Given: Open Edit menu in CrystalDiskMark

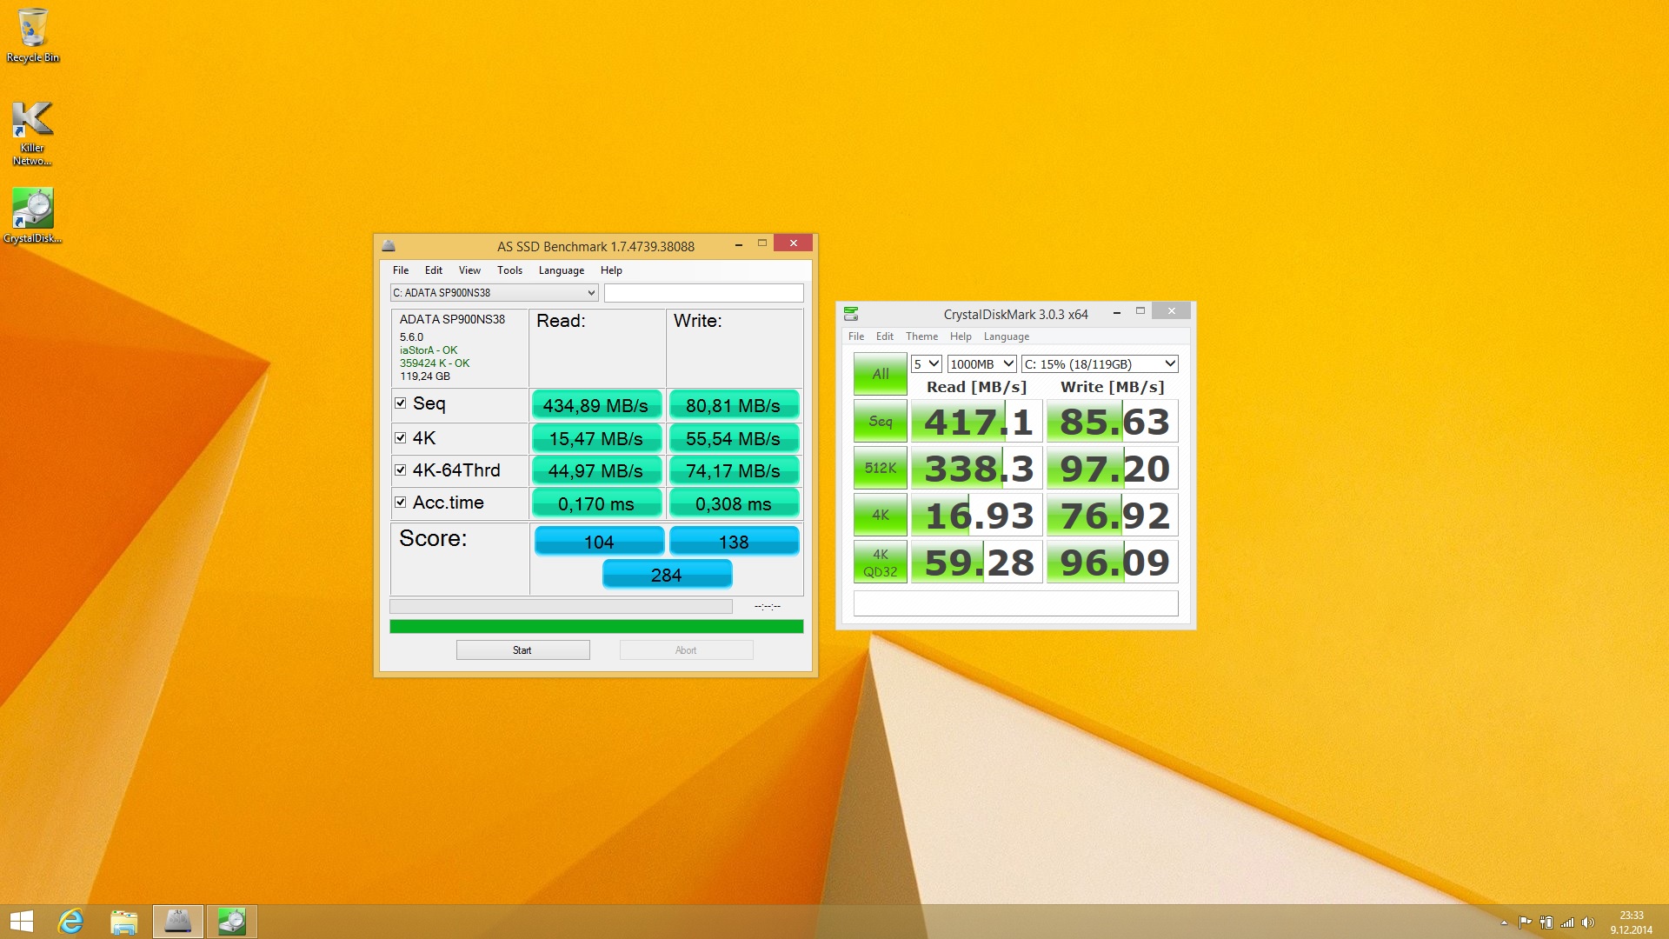Looking at the screenshot, I should pyautogui.click(x=885, y=336).
